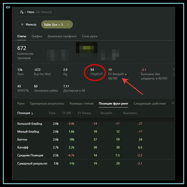Open the Турнирные результаты tab
187x187 pixels.
pyautogui.click(x=47, y=103)
